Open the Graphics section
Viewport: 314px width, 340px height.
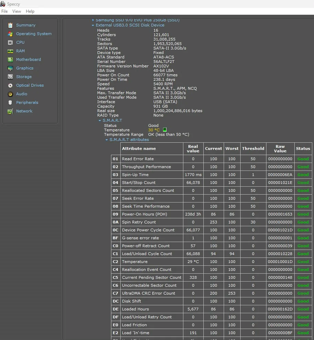point(25,68)
